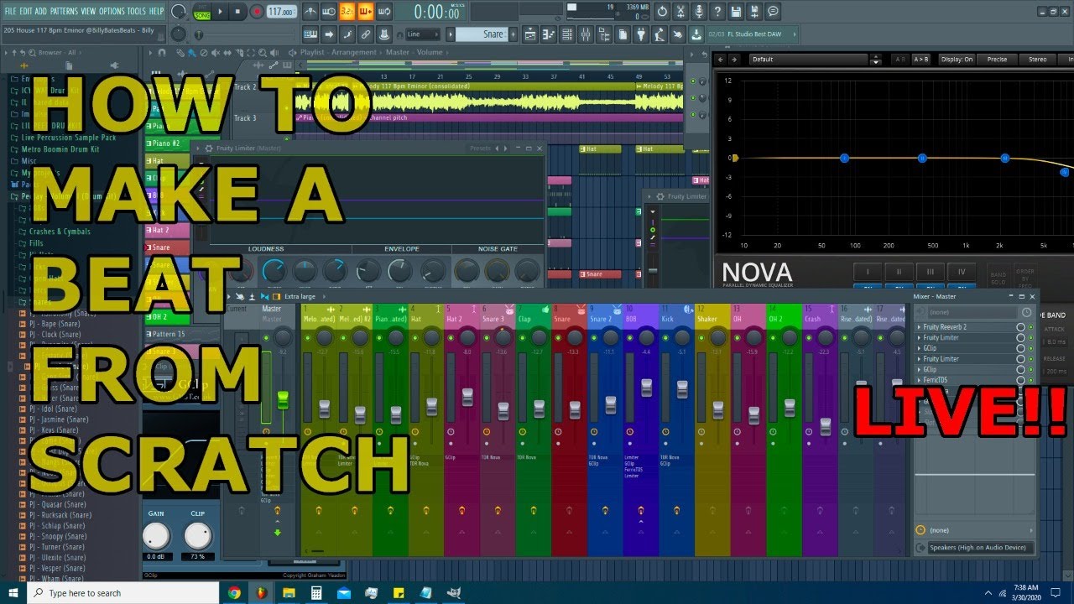Open the PATTERNS menu
1074x604 pixels.
pos(64,12)
